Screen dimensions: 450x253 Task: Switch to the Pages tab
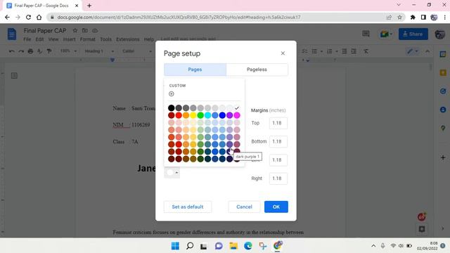(195, 70)
